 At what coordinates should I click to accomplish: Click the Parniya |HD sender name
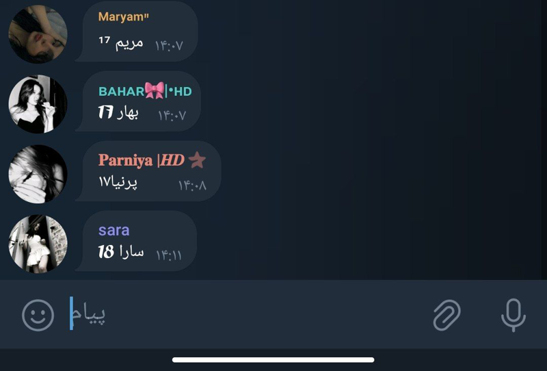point(142,160)
